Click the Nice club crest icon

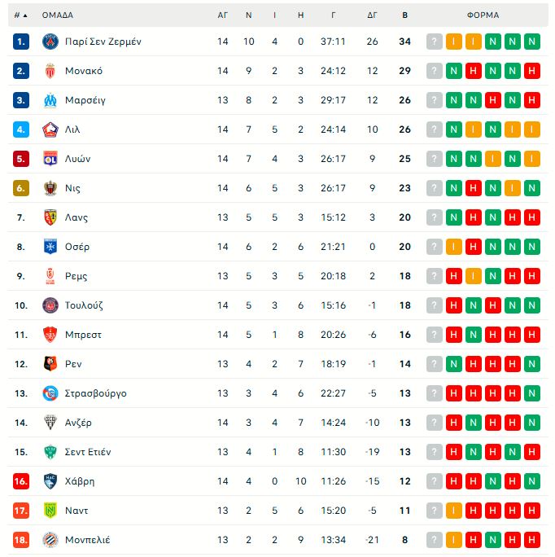tap(50, 188)
